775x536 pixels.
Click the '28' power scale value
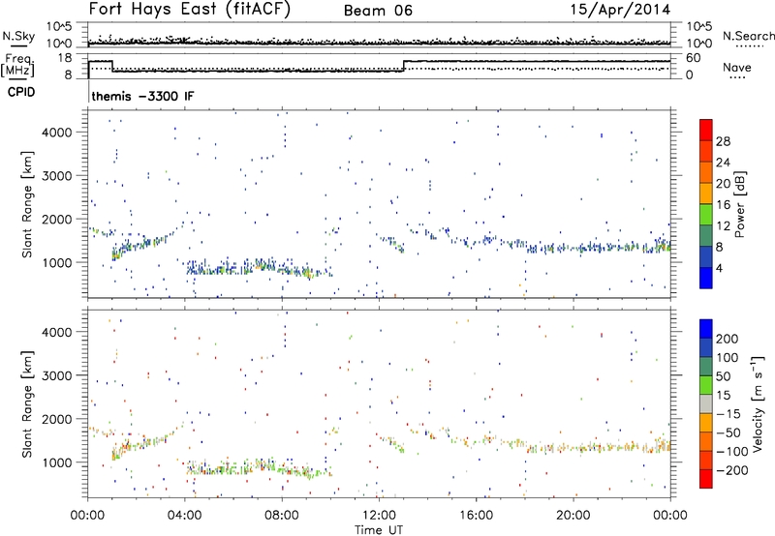(x=723, y=141)
